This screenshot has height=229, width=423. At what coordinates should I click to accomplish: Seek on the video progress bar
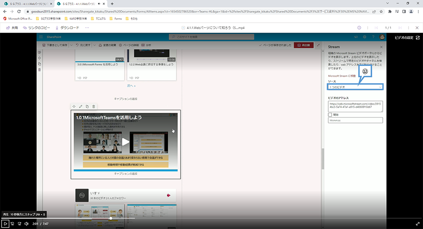pyautogui.click(x=211, y=218)
